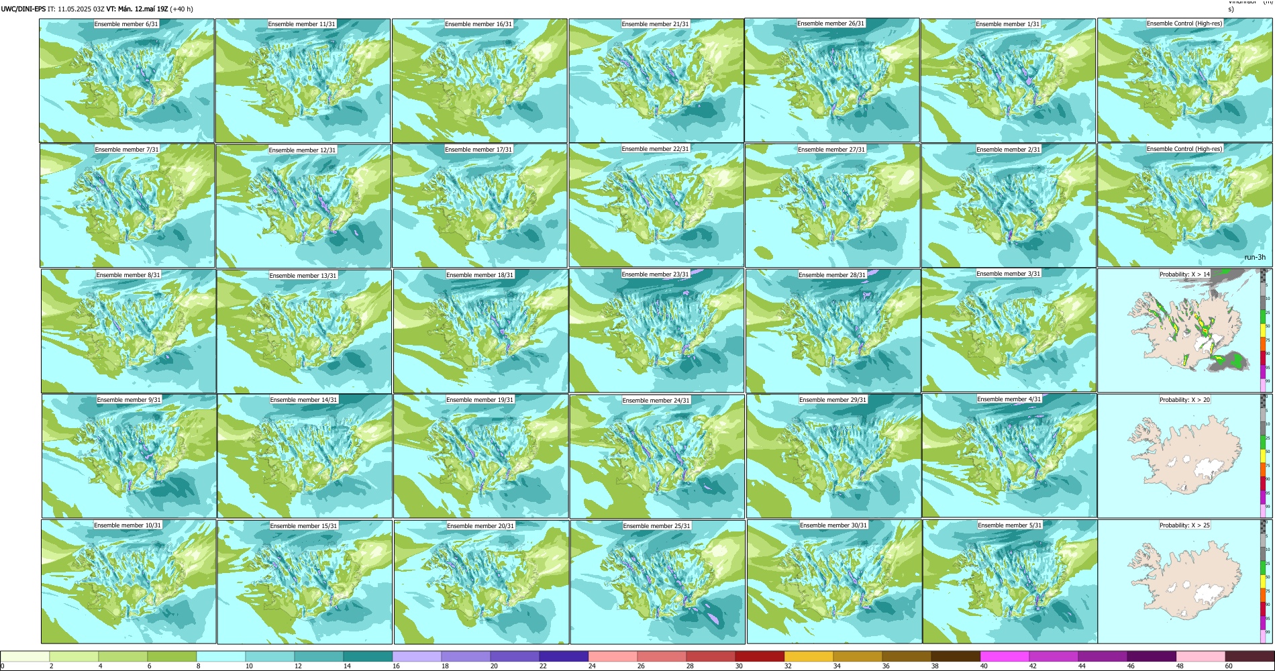Click the Ensemble member 1/31 map
The image size is (1275, 671).
pyautogui.click(x=1008, y=81)
